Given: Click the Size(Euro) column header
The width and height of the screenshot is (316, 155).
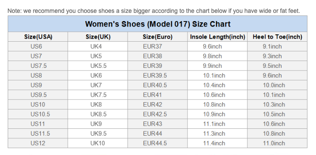Looking at the screenshot, I should click(x=158, y=37).
